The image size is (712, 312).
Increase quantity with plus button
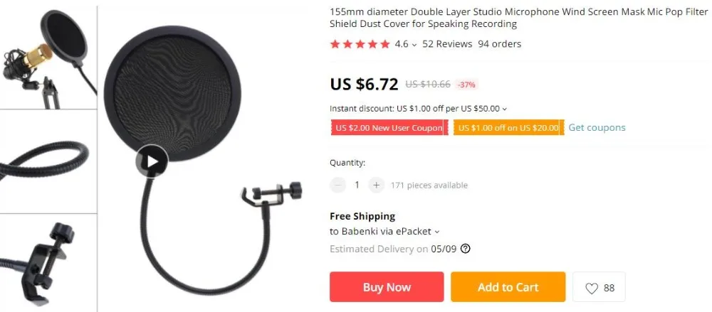point(376,185)
